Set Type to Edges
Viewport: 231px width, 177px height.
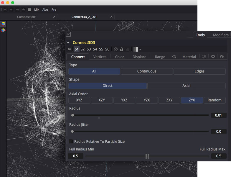(x=199, y=71)
